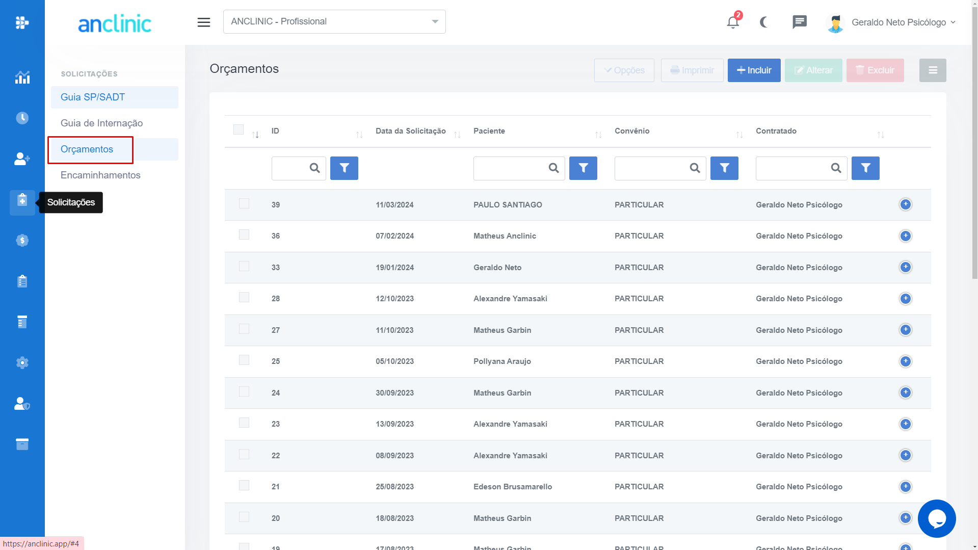Click the Solicitações clipboard icon in sidebar

point(22,200)
